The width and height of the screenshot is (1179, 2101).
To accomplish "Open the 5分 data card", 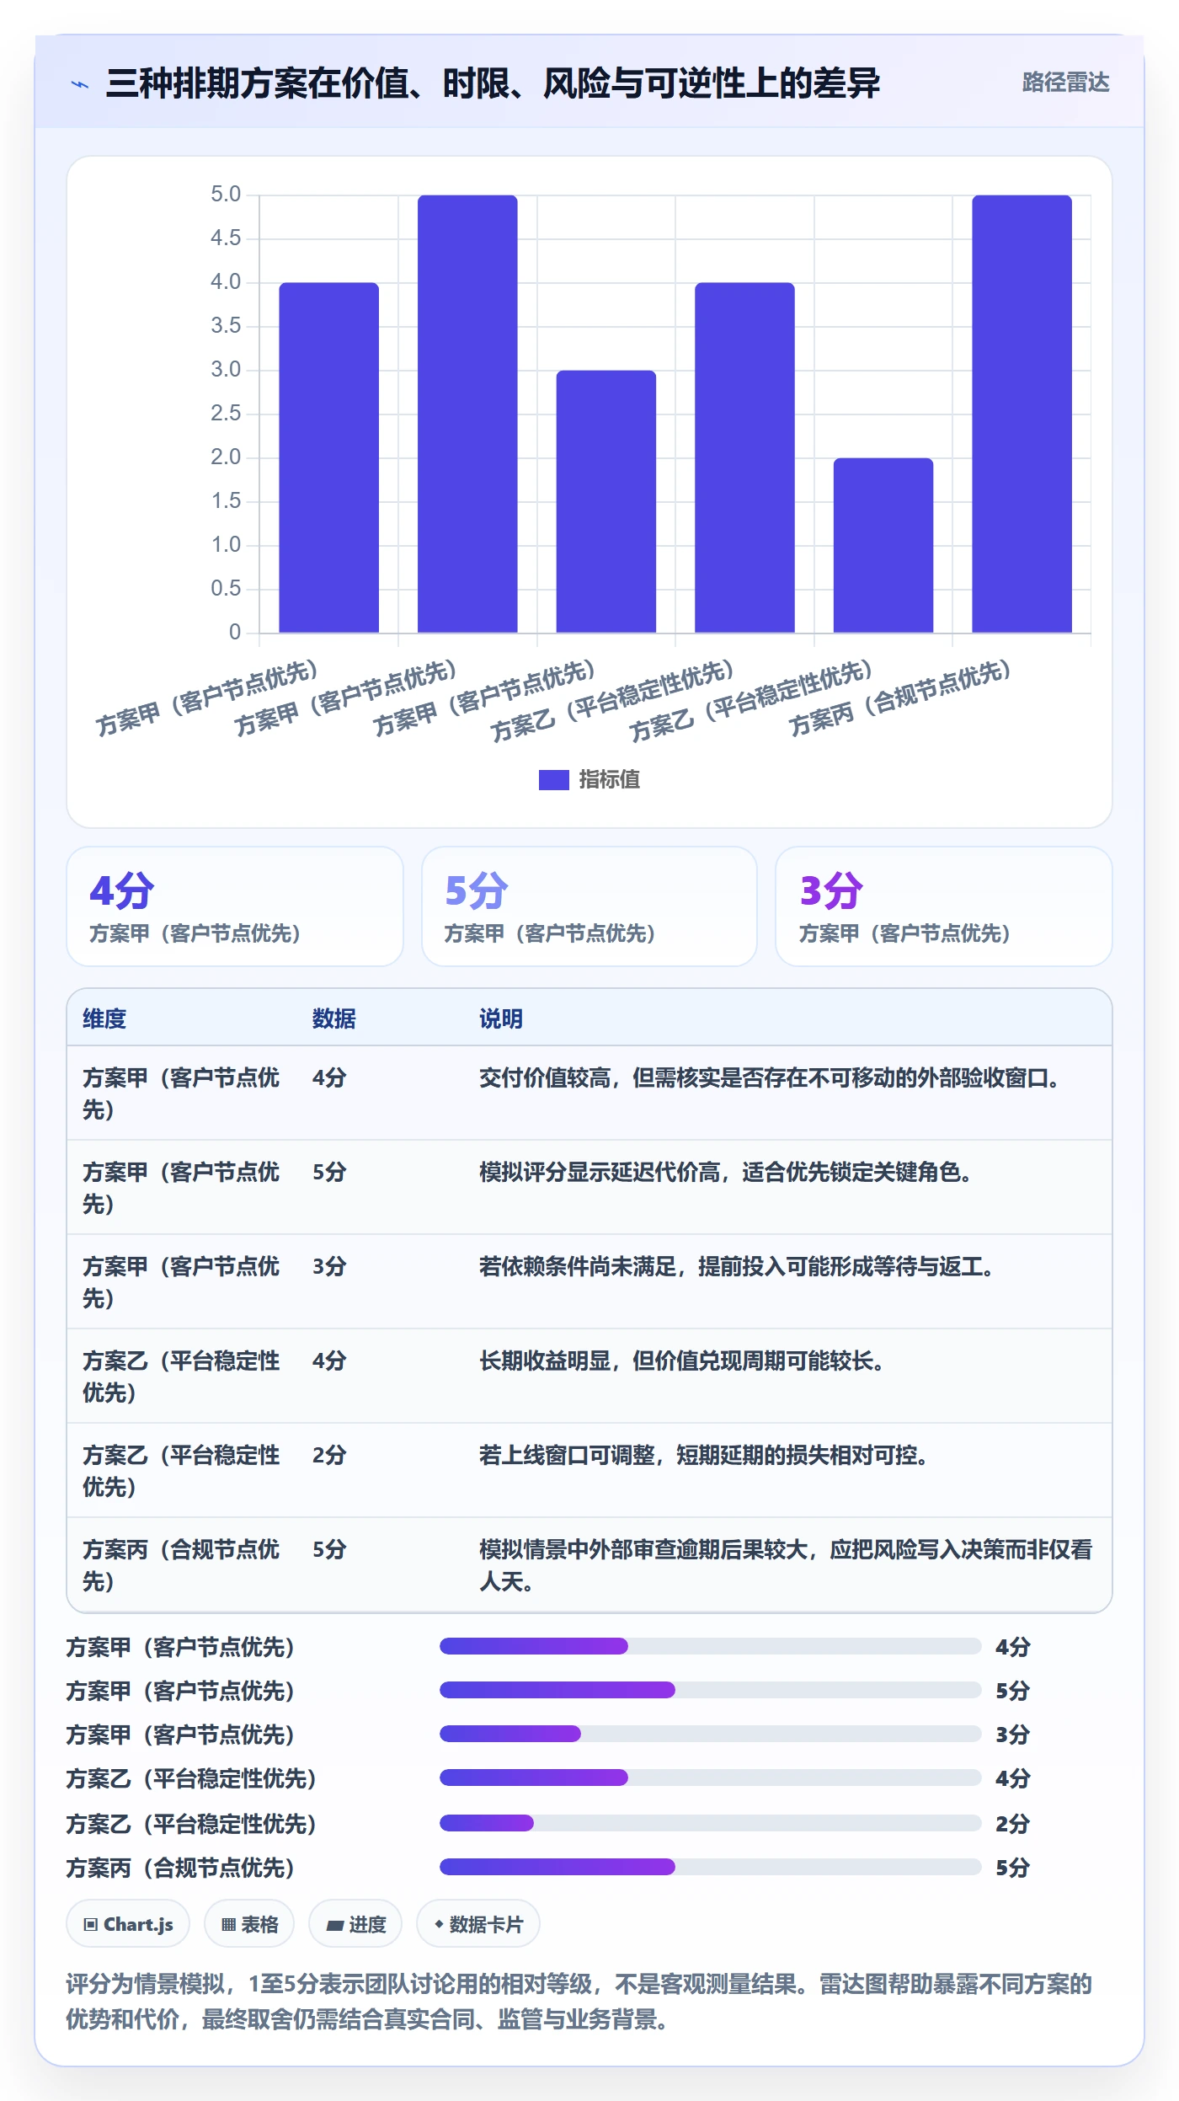I will [x=589, y=906].
